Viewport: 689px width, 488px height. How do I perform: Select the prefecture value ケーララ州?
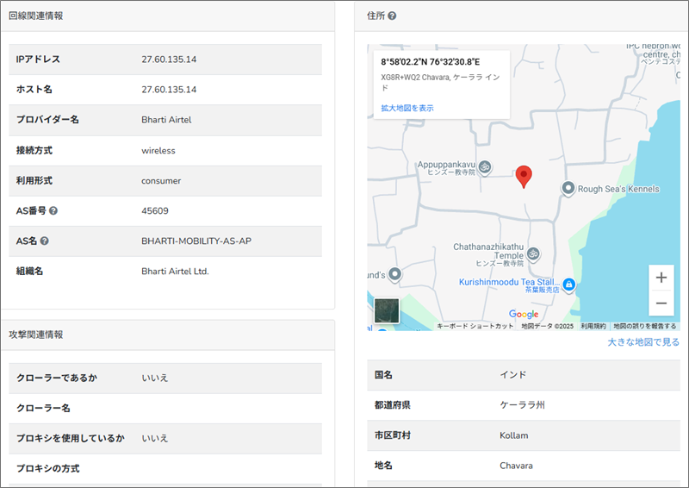pos(522,405)
